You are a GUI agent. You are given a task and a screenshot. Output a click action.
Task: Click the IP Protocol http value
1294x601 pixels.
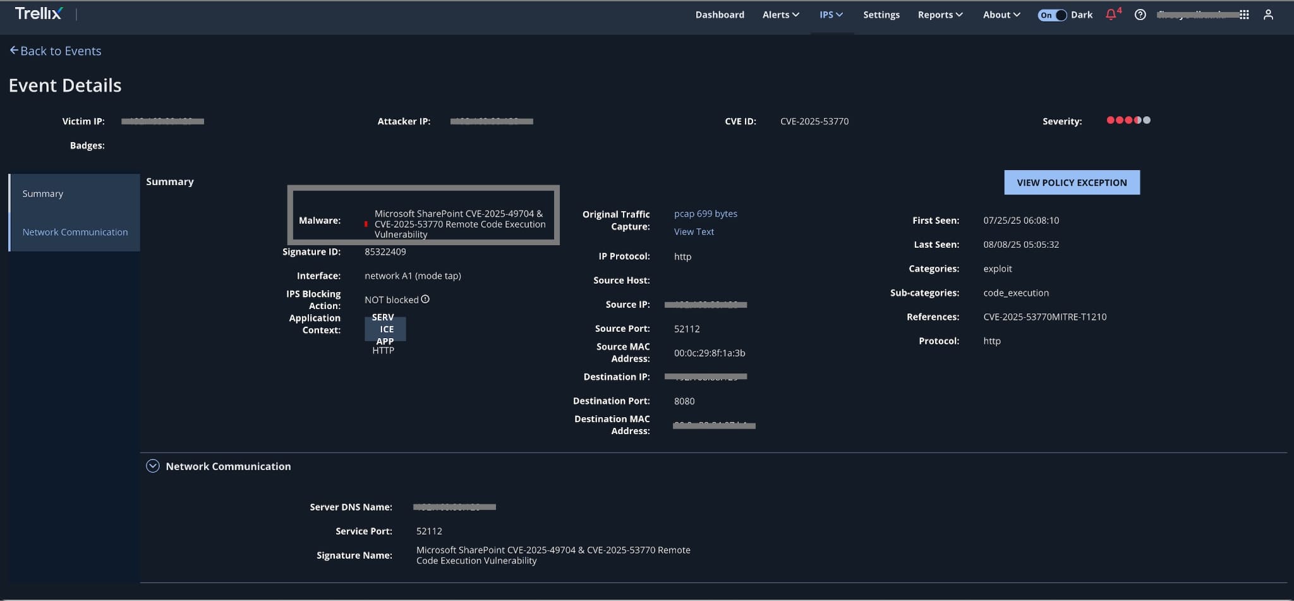coord(682,256)
